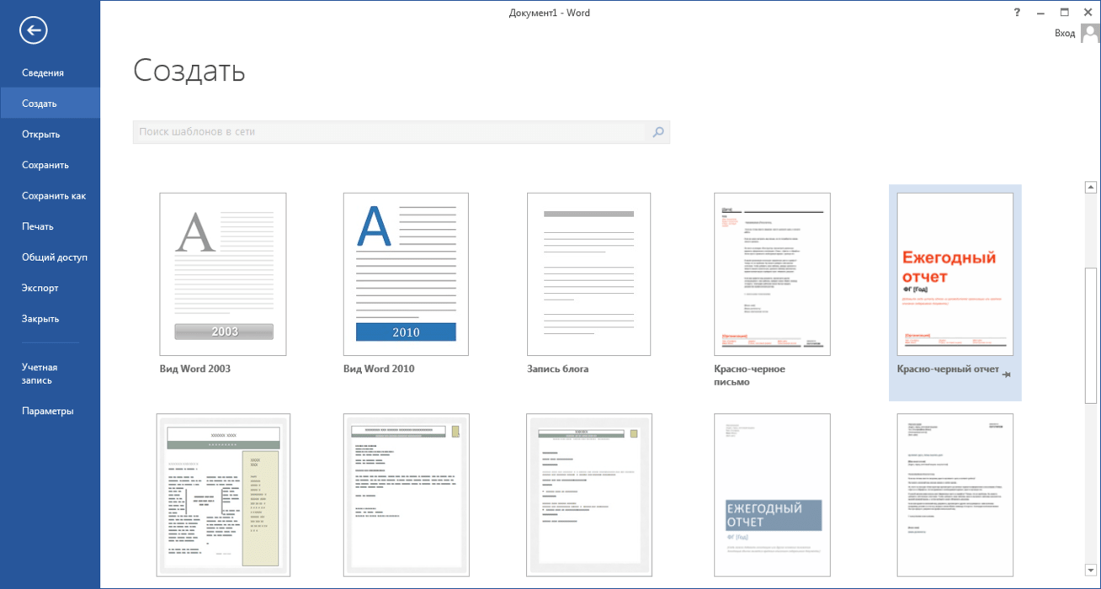This screenshot has width=1101, height=589.
Task: Open the Экспорт page
Action: pos(40,288)
